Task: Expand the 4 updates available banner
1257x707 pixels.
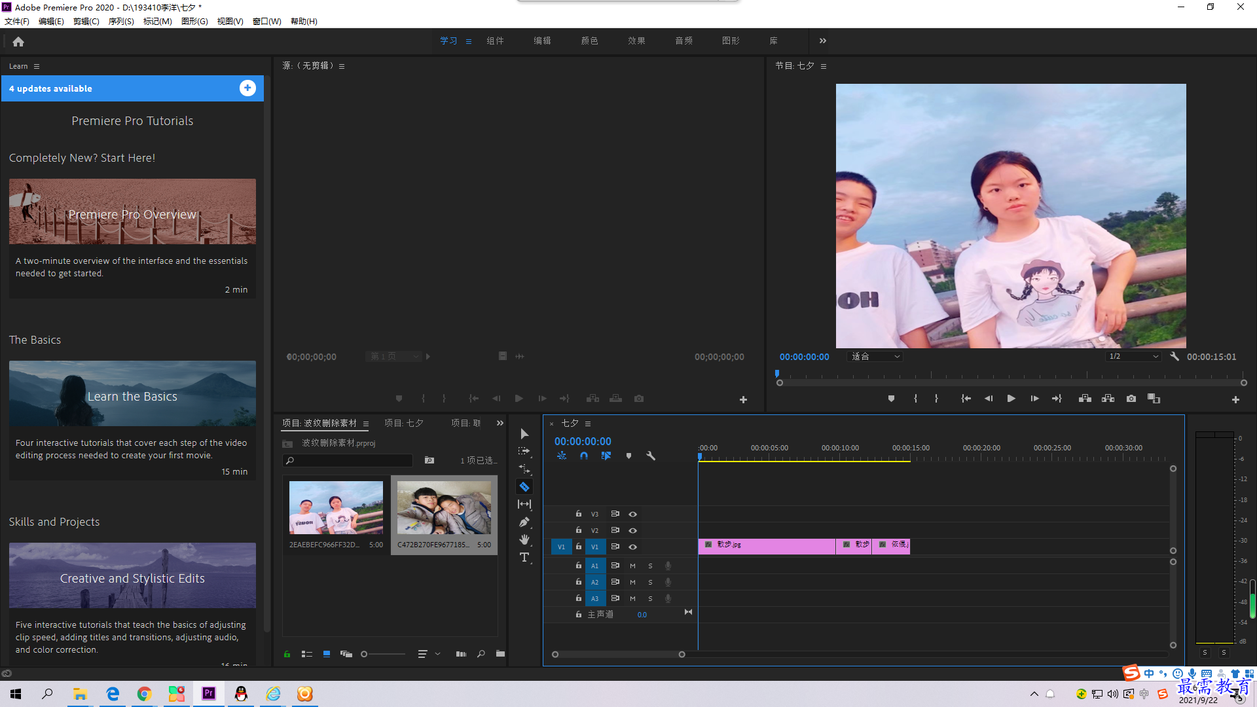Action: tap(247, 88)
